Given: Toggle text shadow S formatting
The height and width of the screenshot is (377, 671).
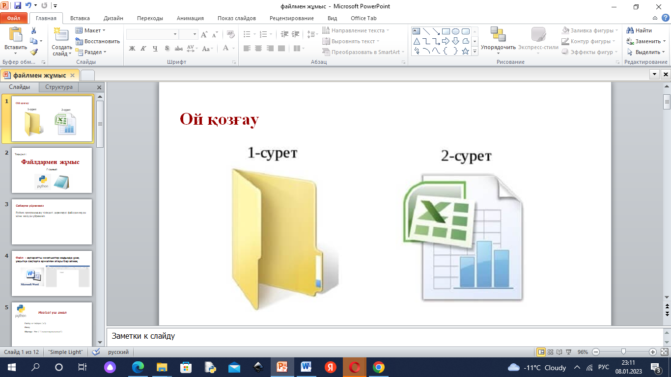Looking at the screenshot, I should (167, 48).
